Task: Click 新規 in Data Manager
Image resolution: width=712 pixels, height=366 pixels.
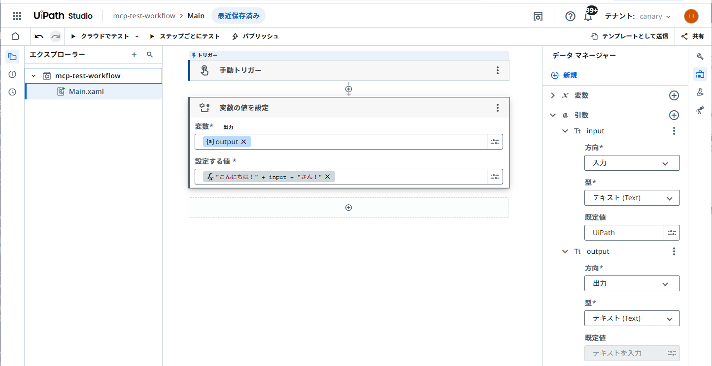Action: click(564, 75)
